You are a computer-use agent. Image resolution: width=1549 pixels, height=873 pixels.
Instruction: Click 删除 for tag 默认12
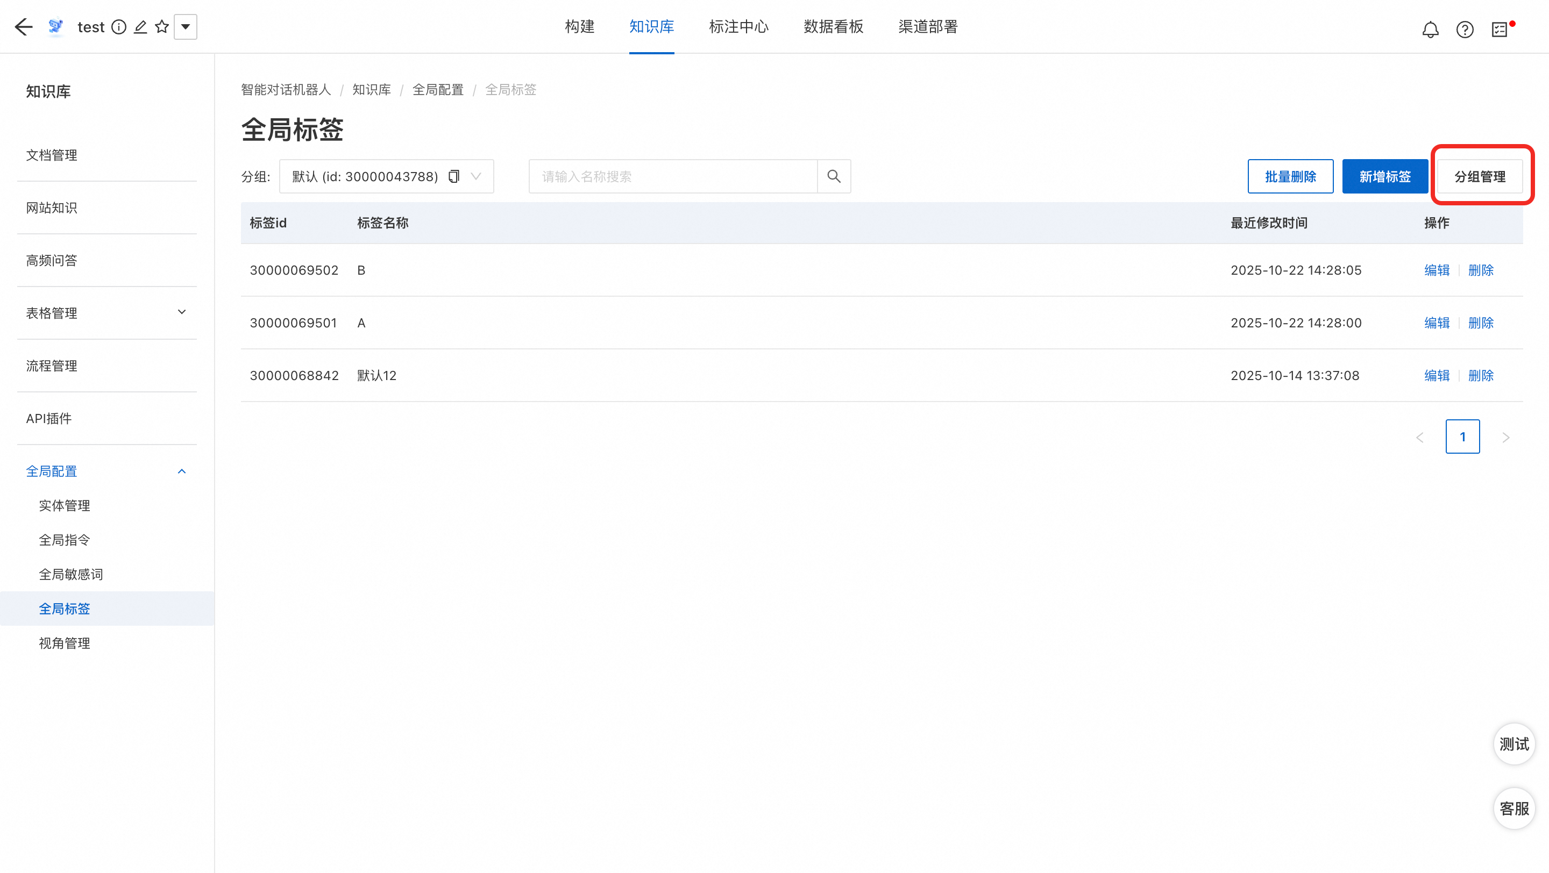click(x=1481, y=376)
